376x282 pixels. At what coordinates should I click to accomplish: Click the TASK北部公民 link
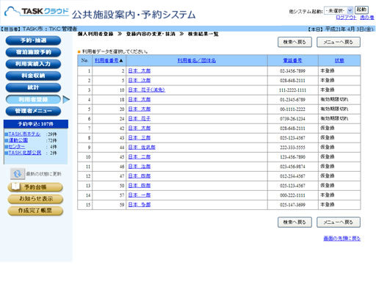(25, 153)
